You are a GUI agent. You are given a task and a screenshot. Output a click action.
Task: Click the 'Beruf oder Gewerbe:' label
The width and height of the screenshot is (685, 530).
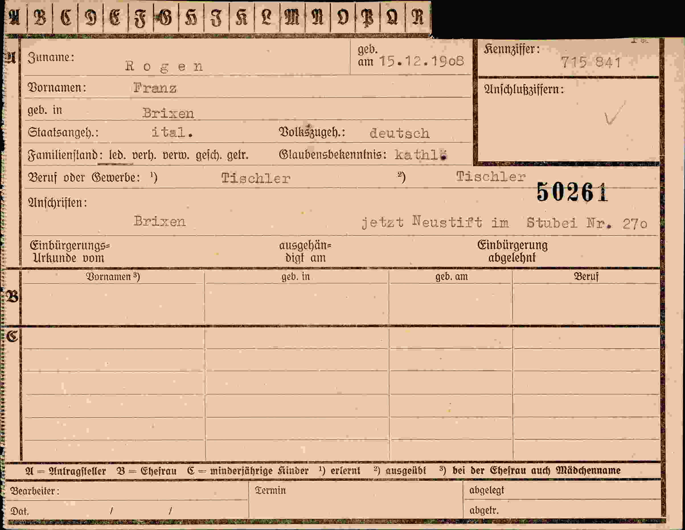84,178
